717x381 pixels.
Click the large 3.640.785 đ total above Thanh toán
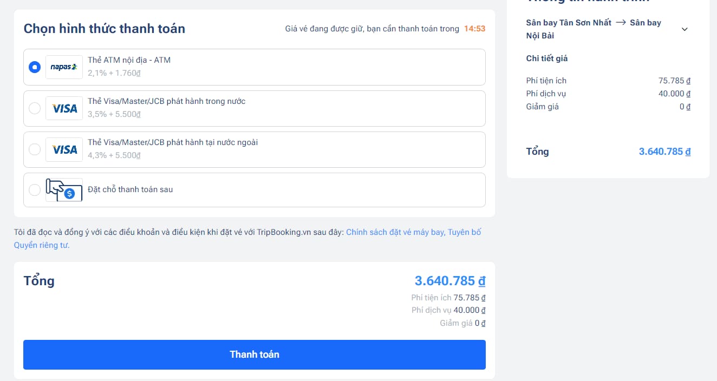[x=449, y=281]
